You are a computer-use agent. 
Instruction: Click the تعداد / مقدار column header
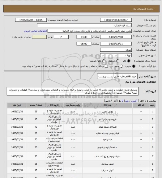tap(36, 105)
